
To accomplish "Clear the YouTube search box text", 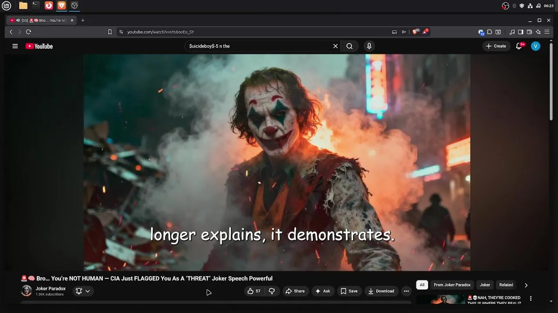I will coord(335,46).
